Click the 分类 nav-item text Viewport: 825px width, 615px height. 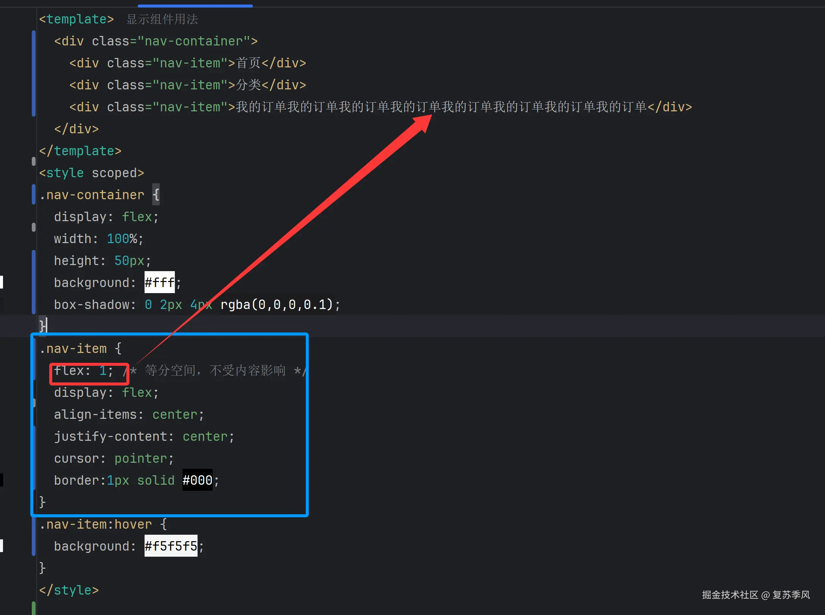pos(248,85)
